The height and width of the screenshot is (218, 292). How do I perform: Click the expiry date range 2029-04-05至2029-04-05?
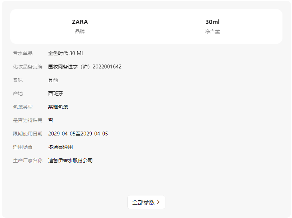pyautogui.click(x=78, y=134)
